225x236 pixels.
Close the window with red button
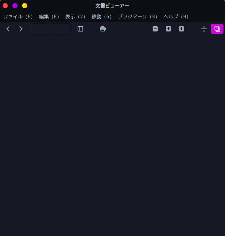tap(5, 6)
